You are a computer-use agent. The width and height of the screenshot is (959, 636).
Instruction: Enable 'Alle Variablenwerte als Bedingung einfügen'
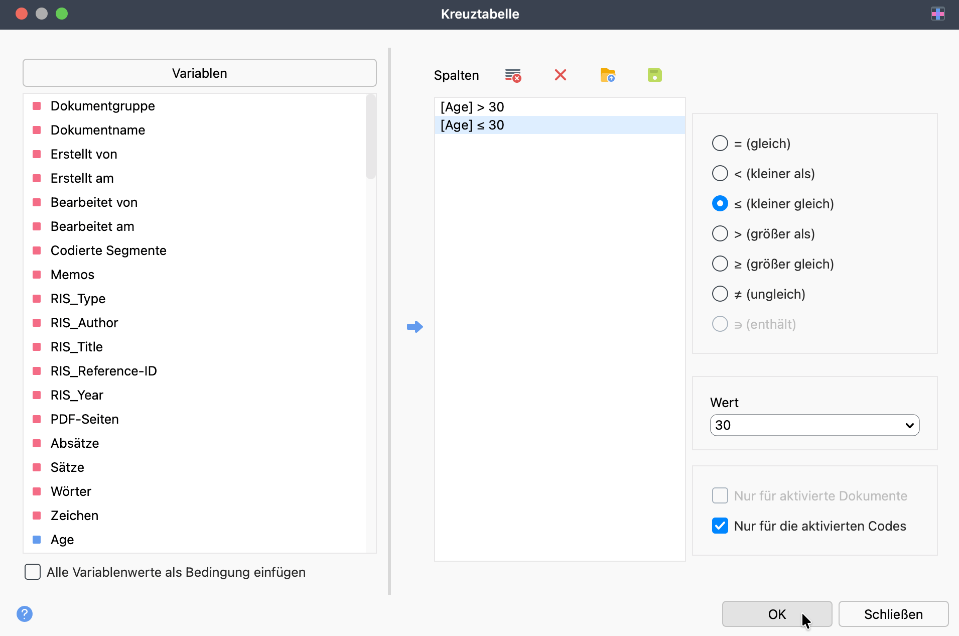click(33, 572)
